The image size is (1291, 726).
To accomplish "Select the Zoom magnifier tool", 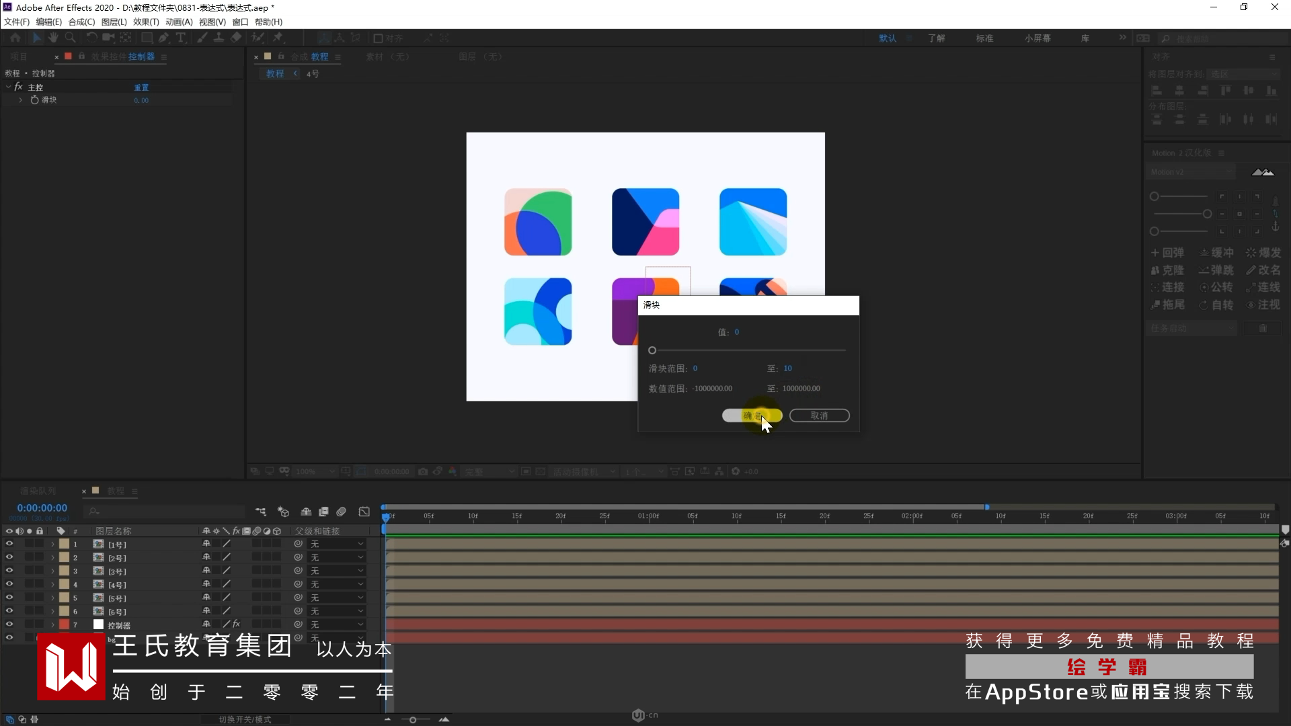I will pos(70,38).
